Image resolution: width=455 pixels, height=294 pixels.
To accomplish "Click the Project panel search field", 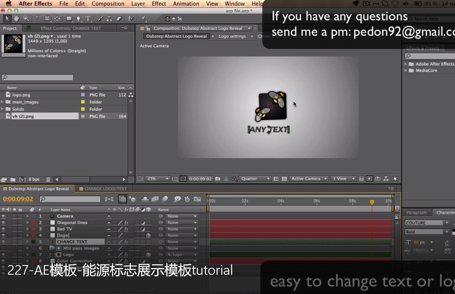I will (x=37, y=78).
